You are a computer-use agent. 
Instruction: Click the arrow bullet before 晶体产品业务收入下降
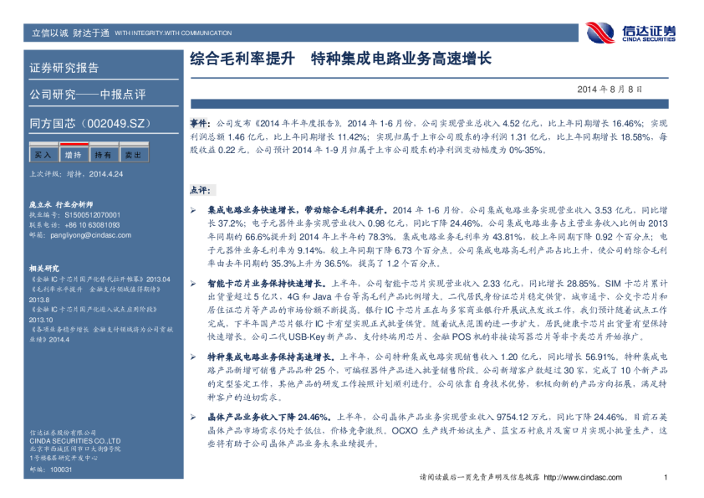coord(193,417)
